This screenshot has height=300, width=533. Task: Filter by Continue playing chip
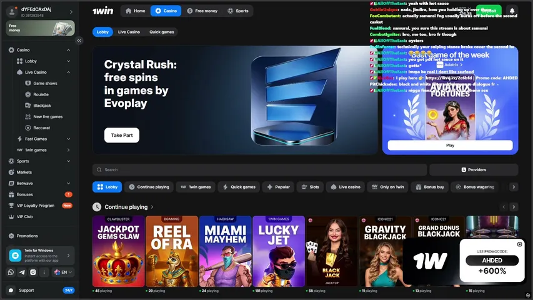pyautogui.click(x=149, y=187)
